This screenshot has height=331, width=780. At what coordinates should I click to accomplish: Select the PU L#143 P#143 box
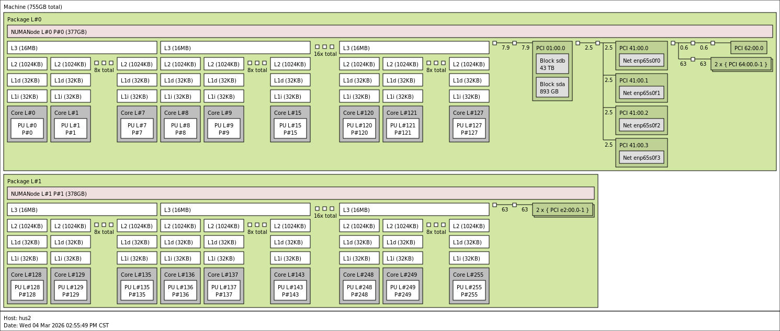click(290, 290)
